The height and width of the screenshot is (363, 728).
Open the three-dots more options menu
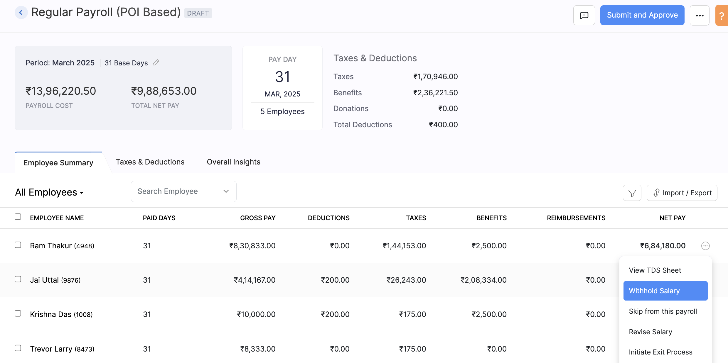point(700,15)
